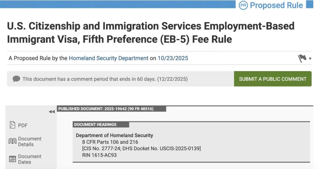318x169 pixels.
Task: Follow the Homeland Security Department link
Action: coord(108,58)
